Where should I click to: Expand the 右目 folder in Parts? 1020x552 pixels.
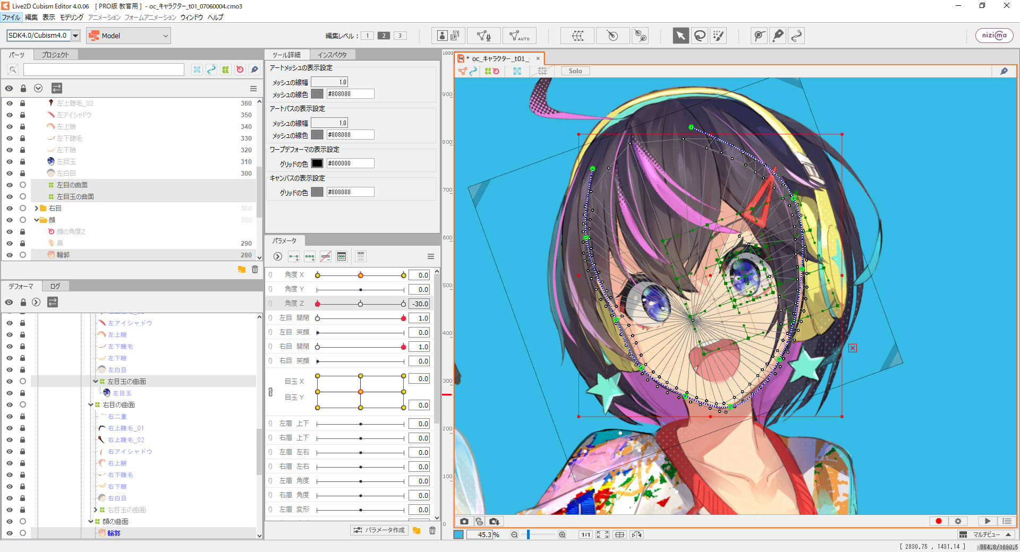[x=36, y=209]
